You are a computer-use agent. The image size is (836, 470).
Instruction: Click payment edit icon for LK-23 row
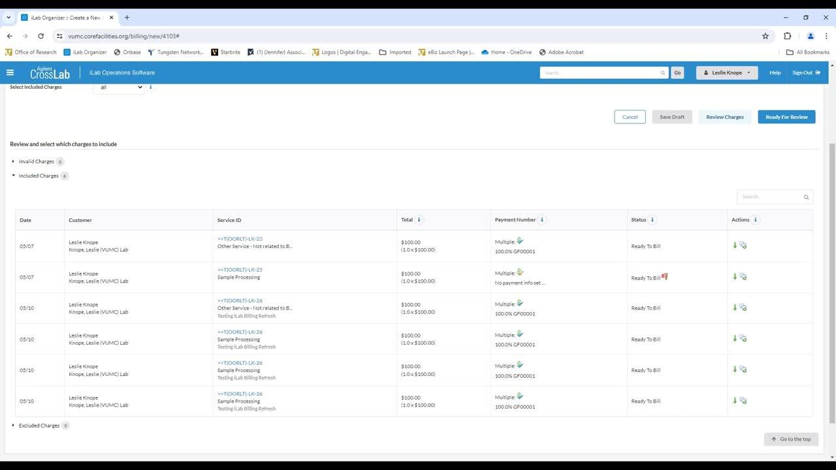coord(520,241)
